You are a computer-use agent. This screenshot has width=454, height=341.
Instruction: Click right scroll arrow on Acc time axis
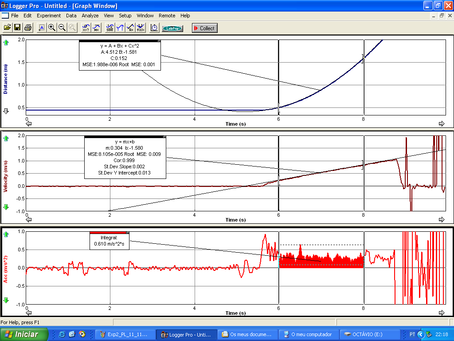coord(442,313)
